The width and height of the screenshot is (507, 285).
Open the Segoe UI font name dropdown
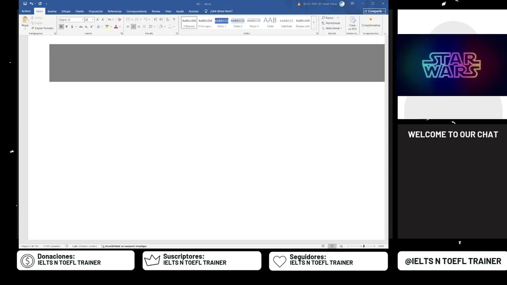tap(82, 19)
